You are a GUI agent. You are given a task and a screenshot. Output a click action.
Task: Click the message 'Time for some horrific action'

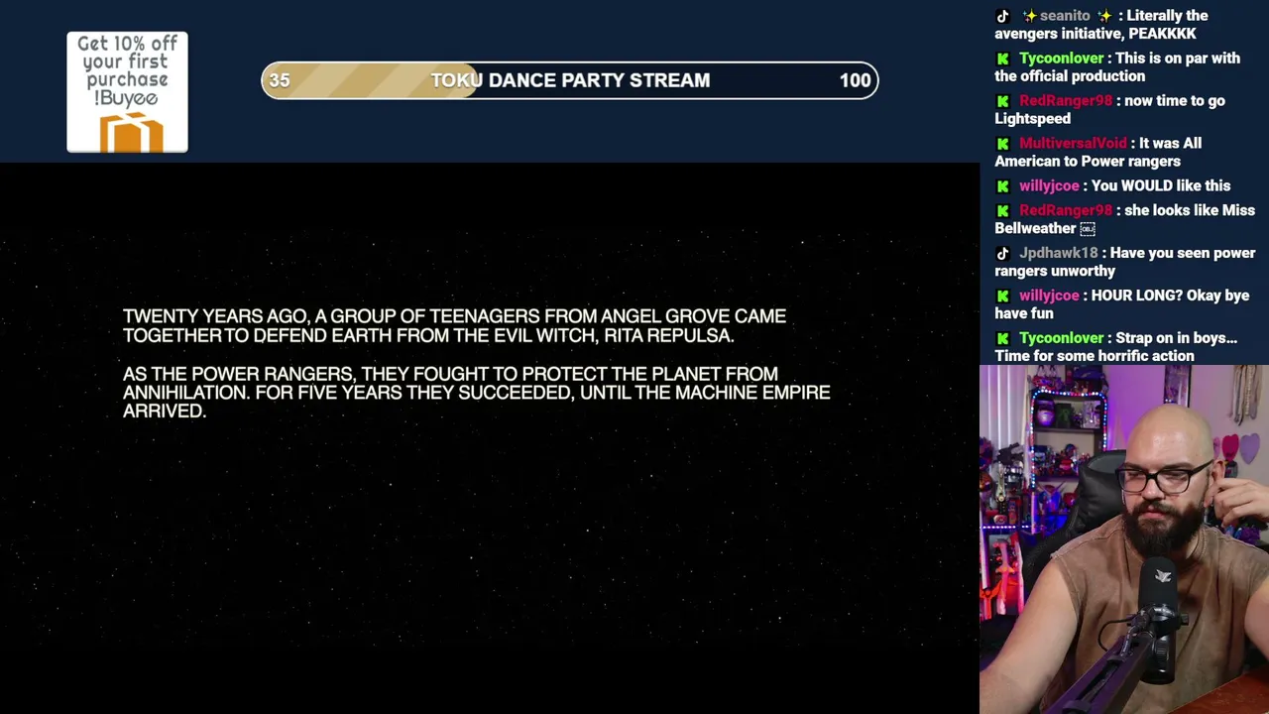(x=1095, y=356)
